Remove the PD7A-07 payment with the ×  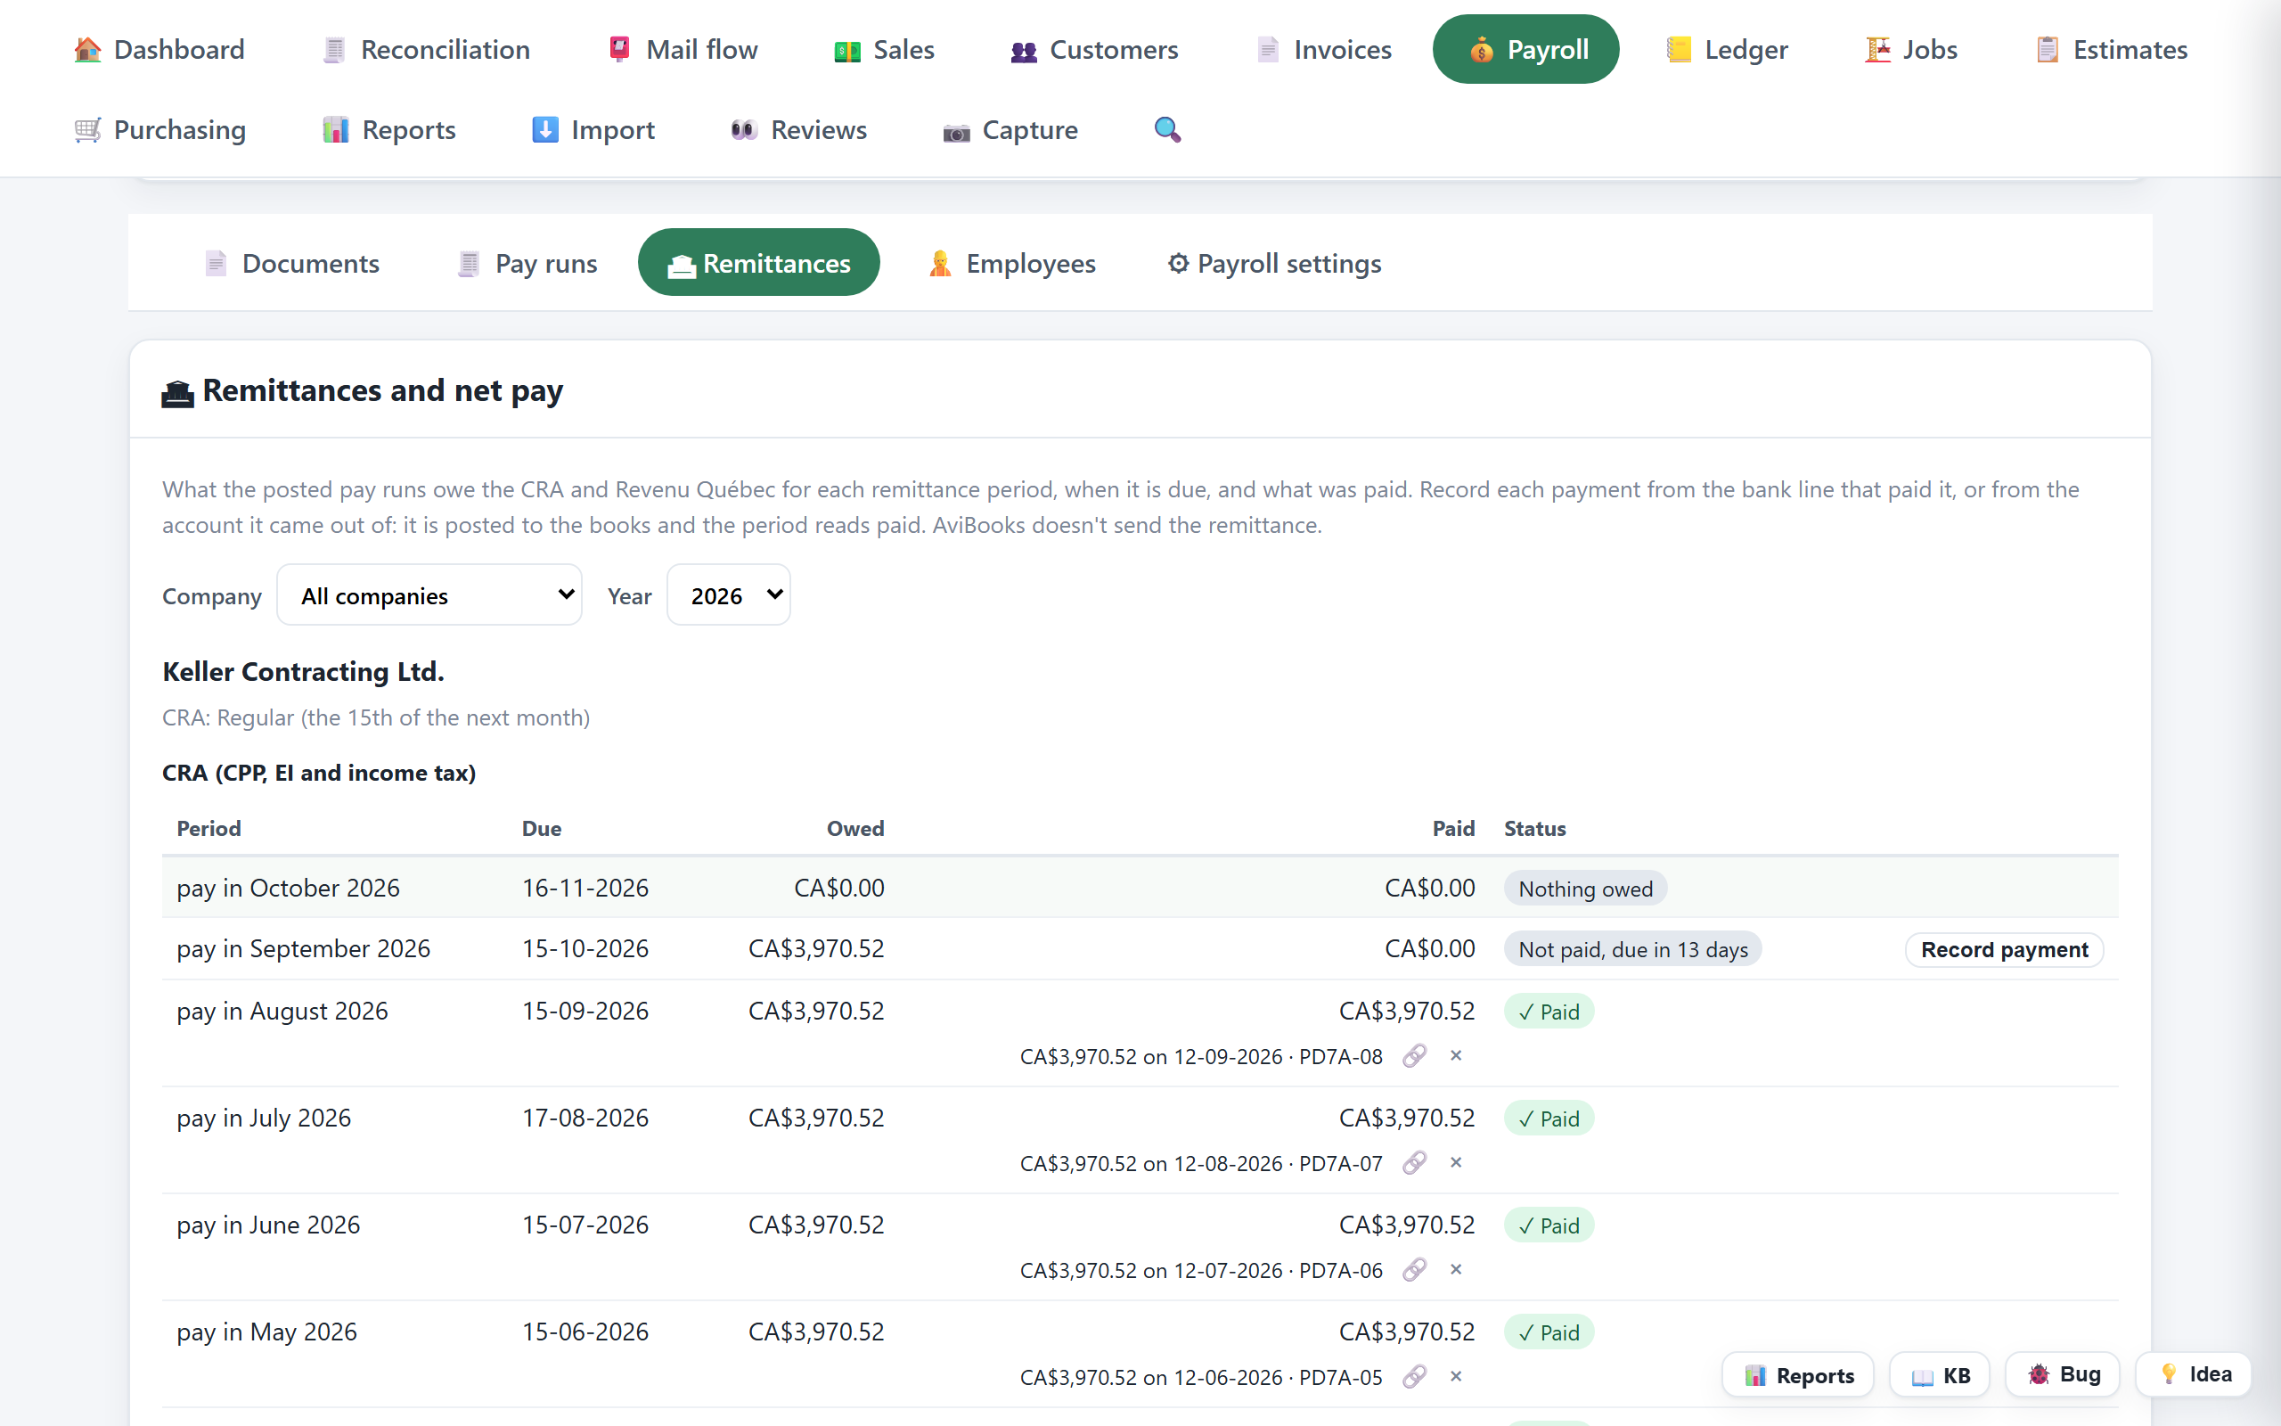[x=1455, y=1163]
